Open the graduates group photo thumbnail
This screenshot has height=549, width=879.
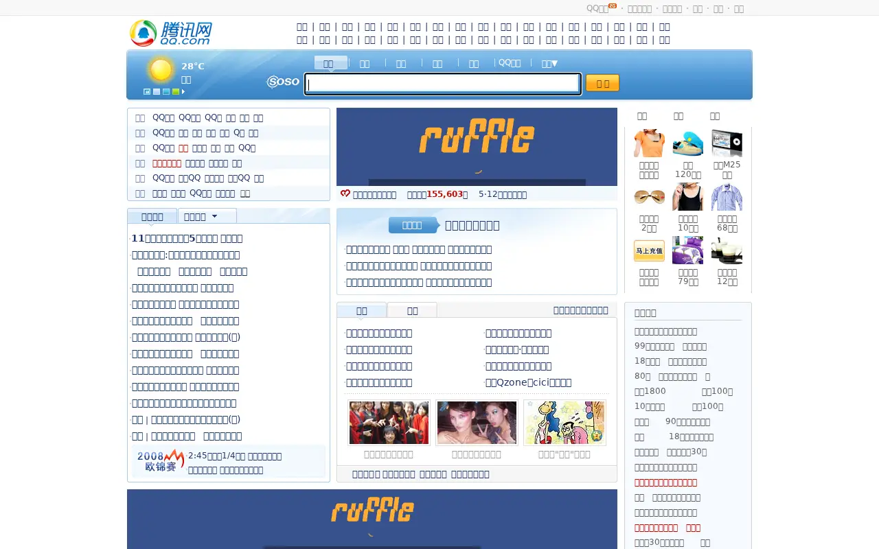pos(389,423)
